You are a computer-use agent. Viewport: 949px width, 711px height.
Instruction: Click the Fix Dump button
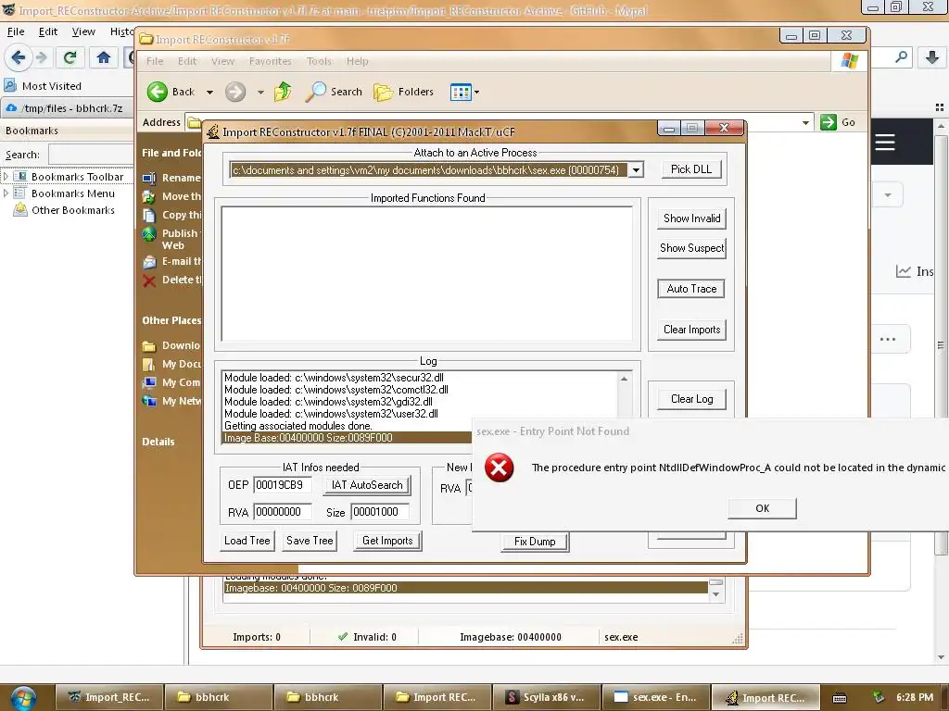click(535, 541)
